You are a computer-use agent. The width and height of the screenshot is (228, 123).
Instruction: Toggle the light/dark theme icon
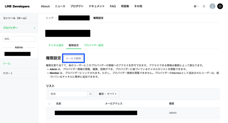point(220,6)
